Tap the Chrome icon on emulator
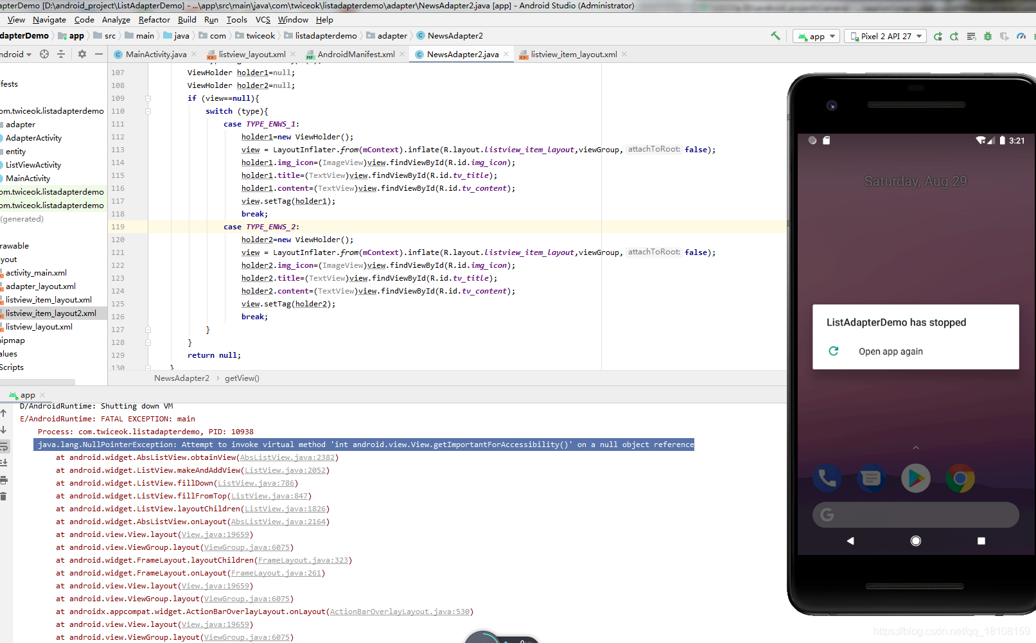This screenshot has width=1036, height=643. (x=960, y=478)
